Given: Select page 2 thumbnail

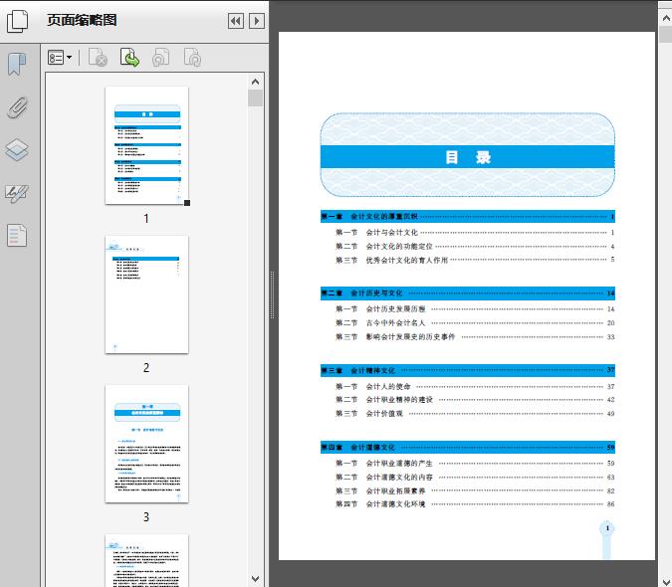Looking at the screenshot, I should coord(146,294).
